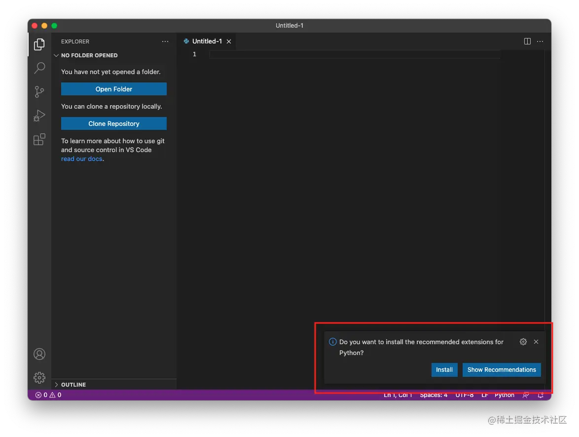Click the macOS green zoom window button
Viewport: 579px width, 437px height.
[x=54, y=26]
